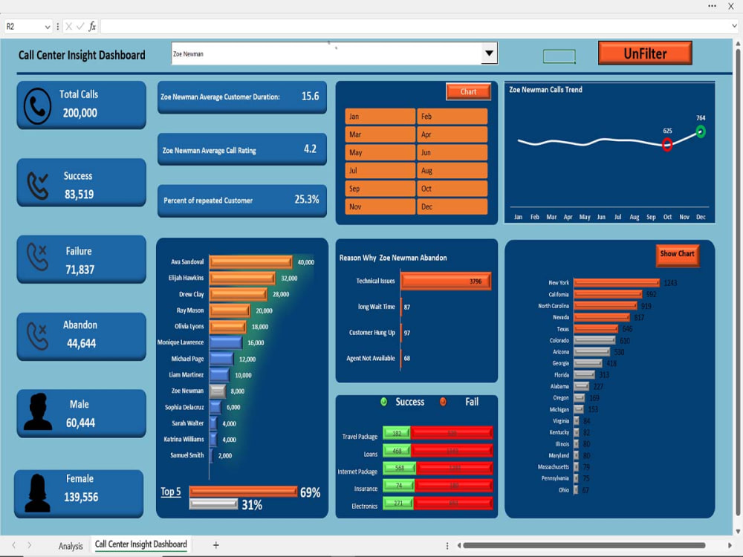Image resolution: width=743 pixels, height=557 pixels.
Task: Click the selected green-outlined cell
Action: [559, 56]
